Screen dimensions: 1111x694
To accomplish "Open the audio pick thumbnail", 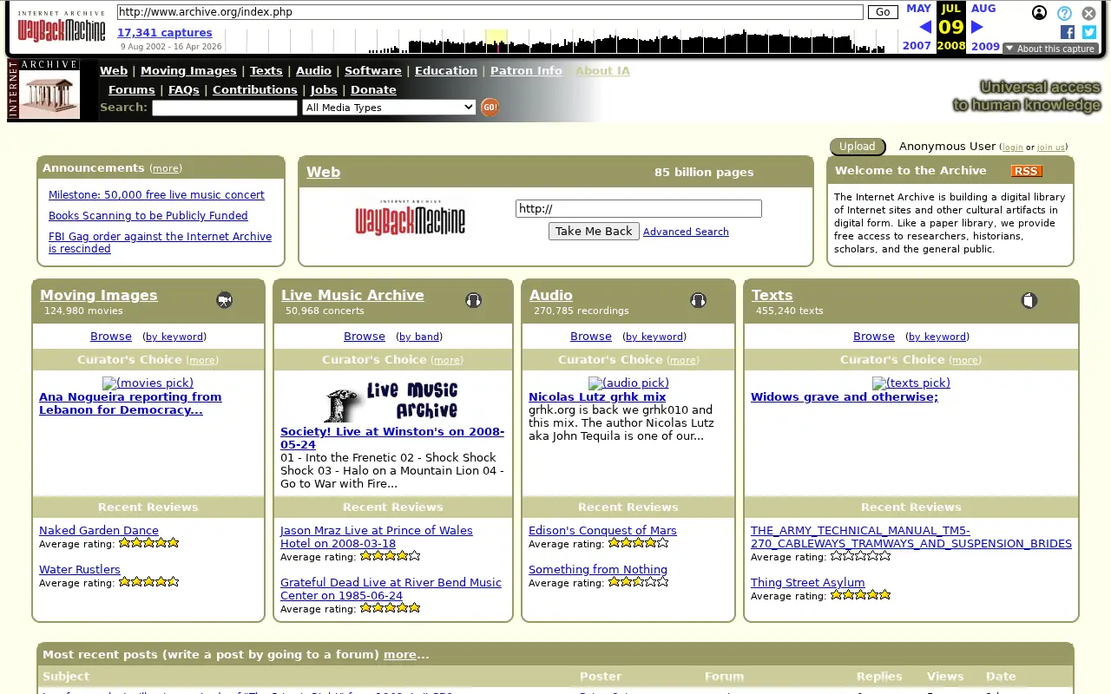I will pyautogui.click(x=628, y=383).
